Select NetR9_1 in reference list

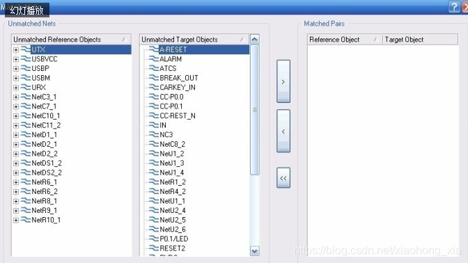tap(44, 210)
